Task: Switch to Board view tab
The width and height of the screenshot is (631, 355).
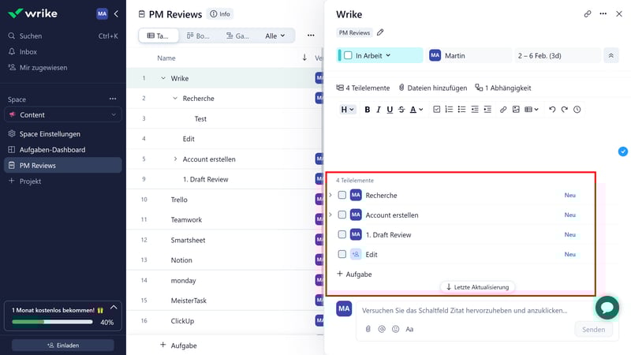Action: click(199, 35)
